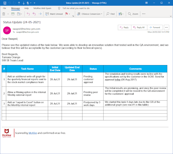Screen dimensions: 173x154
Task: Click the Tell me lightbulb icon
Action: pyautogui.click(x=59, y=8)
